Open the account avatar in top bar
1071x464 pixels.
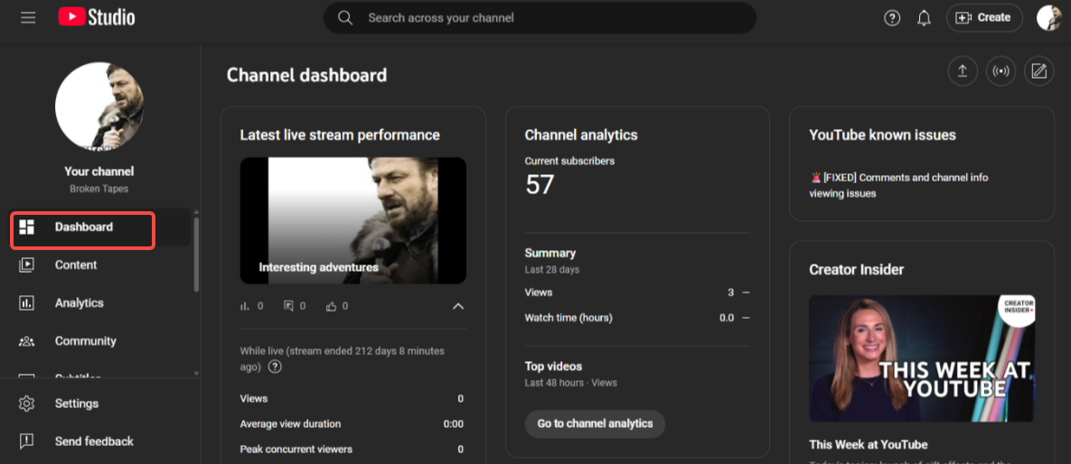click(x=1048, y=18)
